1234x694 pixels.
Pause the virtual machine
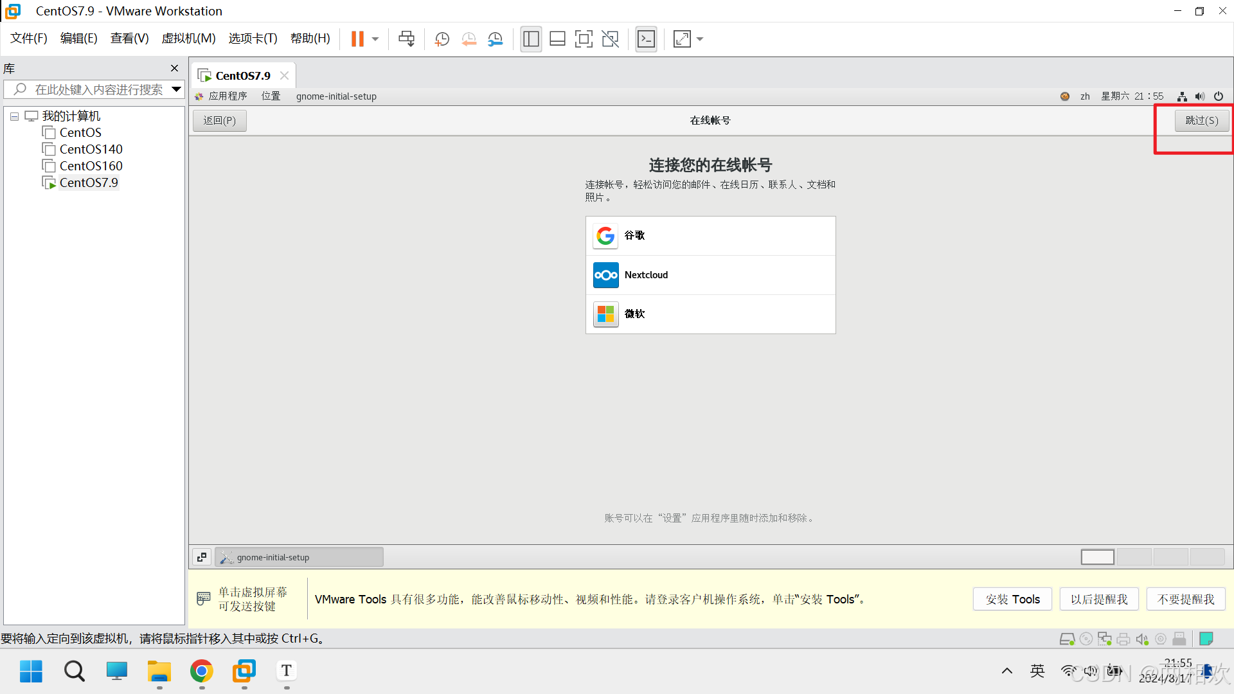(x=357, y=39)
